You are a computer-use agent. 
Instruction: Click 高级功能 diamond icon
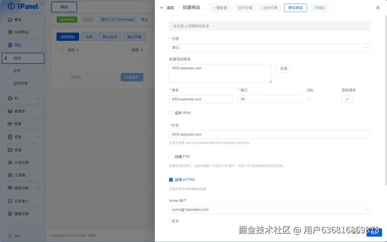pos(10,188)
